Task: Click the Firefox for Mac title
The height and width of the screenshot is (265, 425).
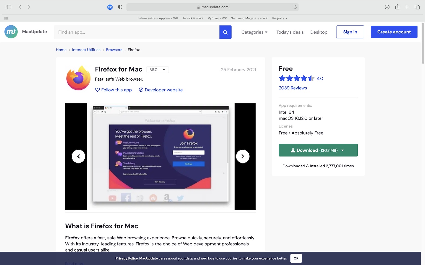Action: (118, 69)
